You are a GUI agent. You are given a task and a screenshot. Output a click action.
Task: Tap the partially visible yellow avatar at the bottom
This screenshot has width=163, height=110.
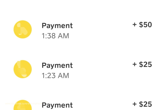23,106
